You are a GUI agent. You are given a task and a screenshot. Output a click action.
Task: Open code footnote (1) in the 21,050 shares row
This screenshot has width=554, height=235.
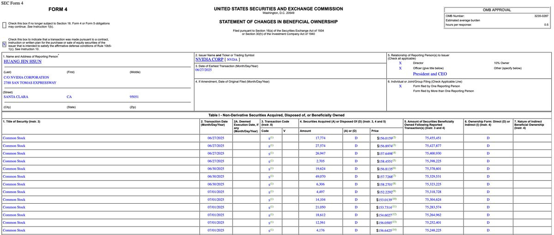point(272,207)
